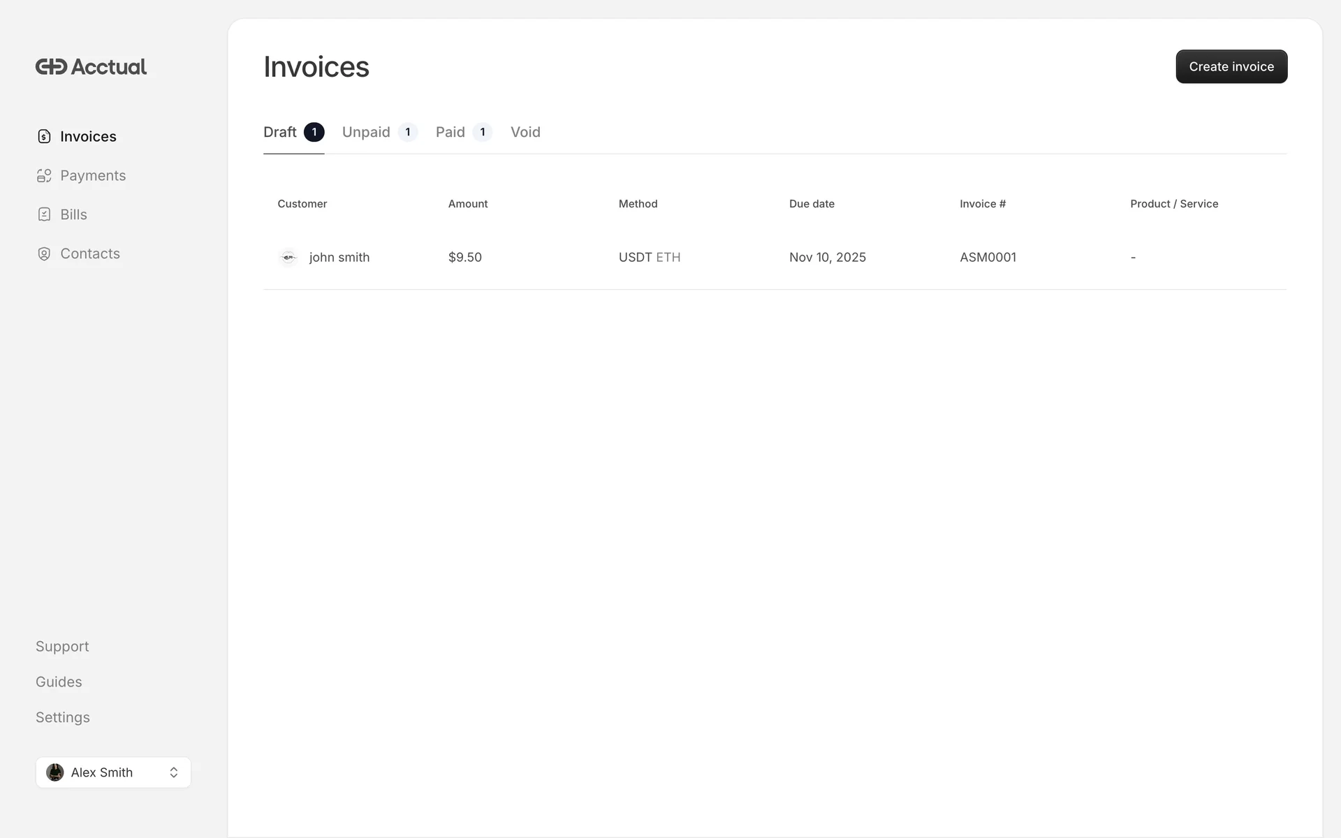
Task: Click the Invoices sidebar icon
Action: [x=44, y=136]
